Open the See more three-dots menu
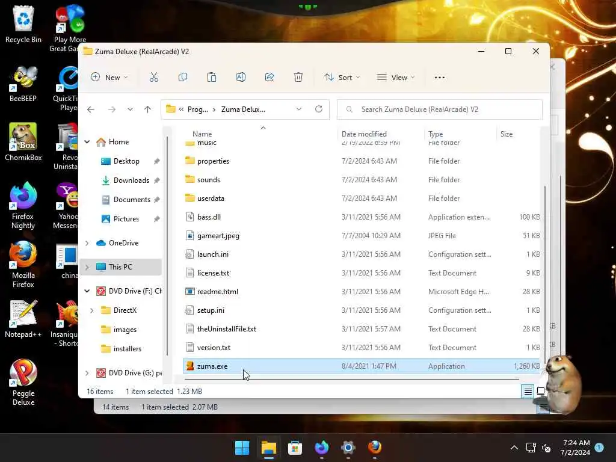The width and height of the screenshot is (616, 462). [x=440, y=78]
